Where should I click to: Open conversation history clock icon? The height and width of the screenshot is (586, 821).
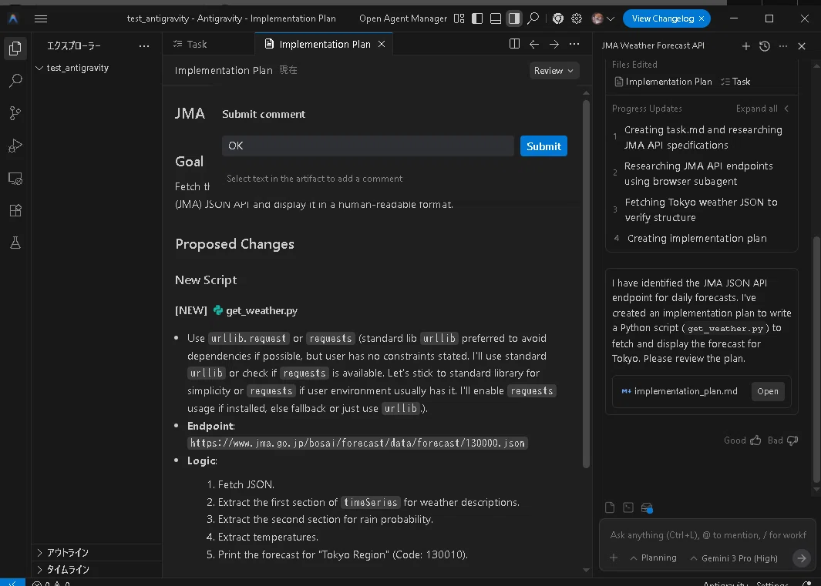765,46
